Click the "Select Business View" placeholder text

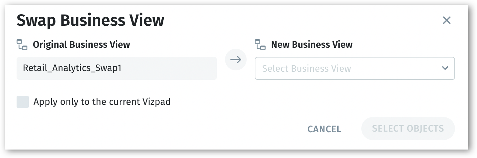[x=306, y=68]
